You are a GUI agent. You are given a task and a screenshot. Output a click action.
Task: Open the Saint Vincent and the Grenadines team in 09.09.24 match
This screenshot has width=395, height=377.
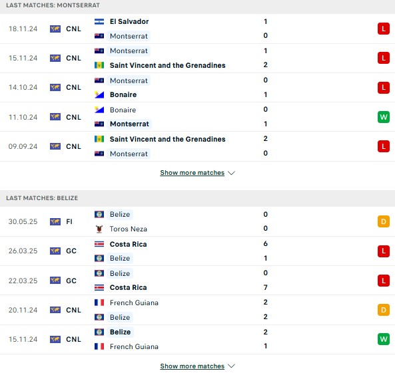click(167, 139)
